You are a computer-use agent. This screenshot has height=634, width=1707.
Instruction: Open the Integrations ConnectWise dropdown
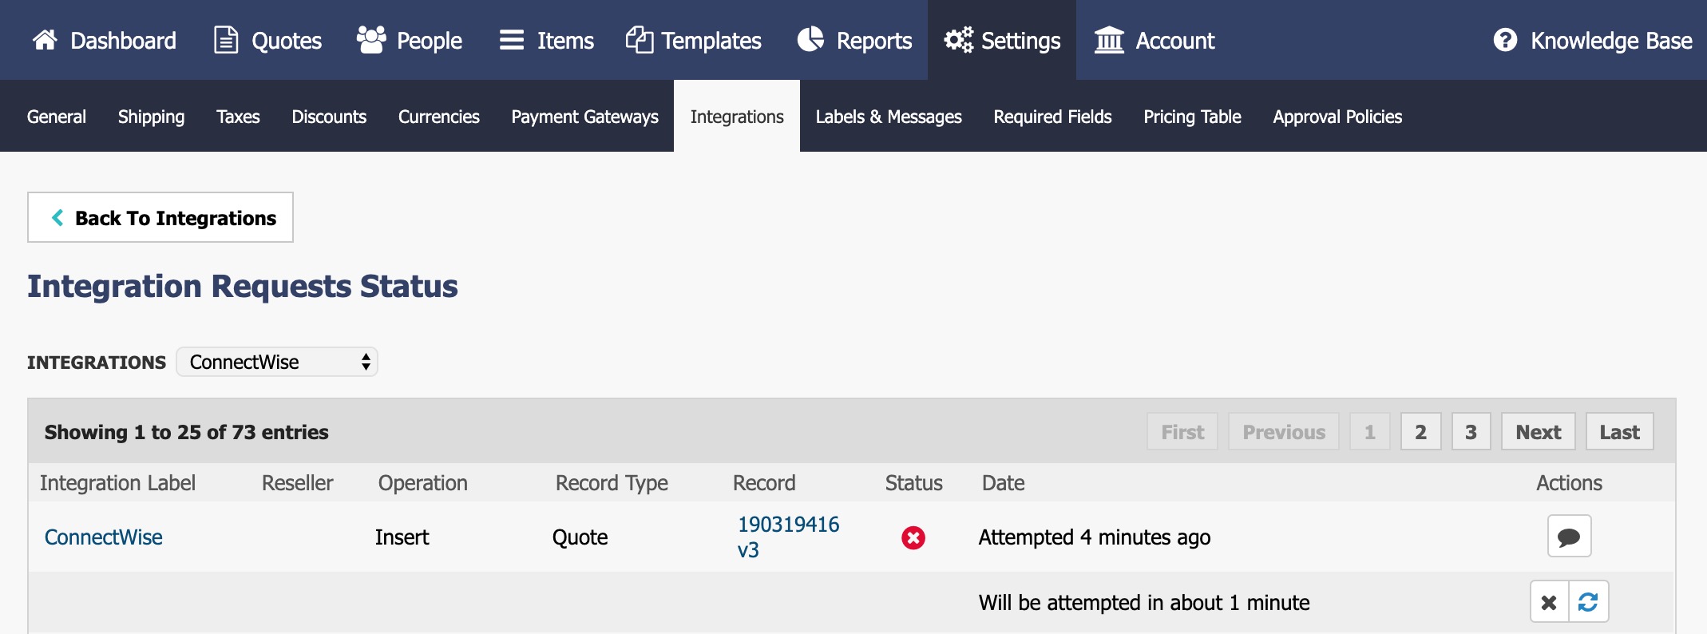point(277,362)
